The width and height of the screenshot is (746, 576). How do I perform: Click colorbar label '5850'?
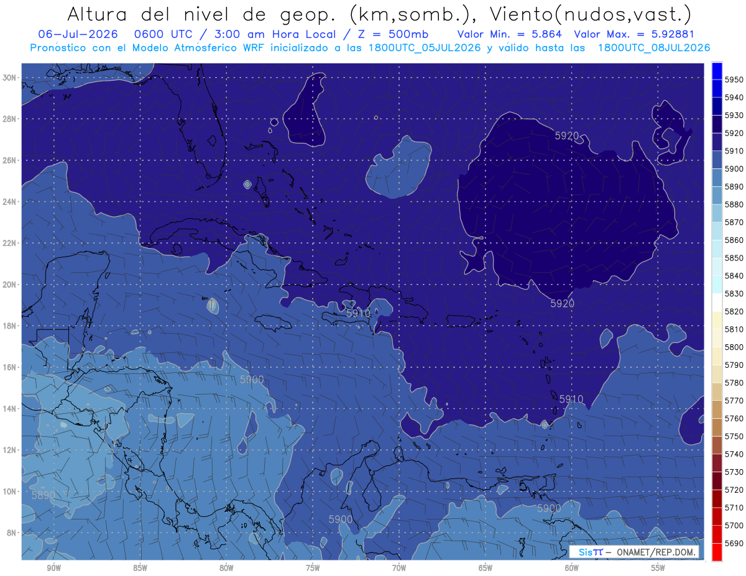pos(734,258)
